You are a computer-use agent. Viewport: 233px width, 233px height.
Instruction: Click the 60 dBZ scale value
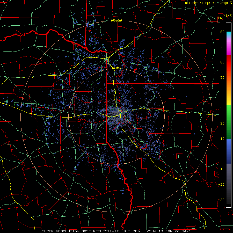(x=222, y=62)
